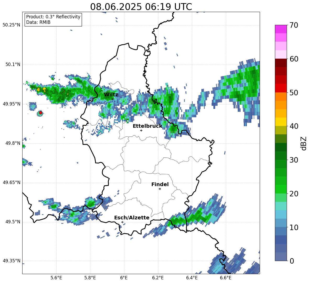
Task: Click the green echo cell east of Ettelbruck
Action: click(174, 129)
